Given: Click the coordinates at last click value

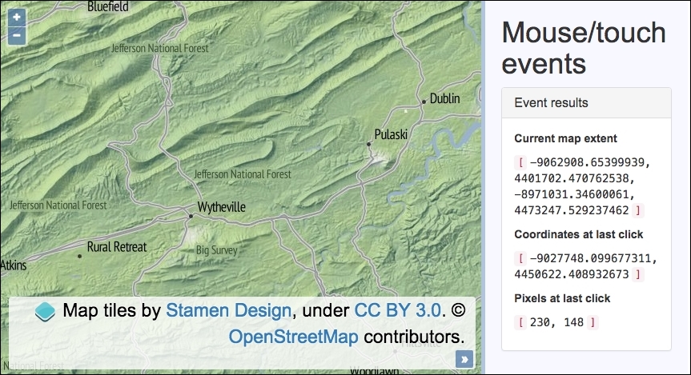Looking at the screenshot, I should click(x=581, y=266).
